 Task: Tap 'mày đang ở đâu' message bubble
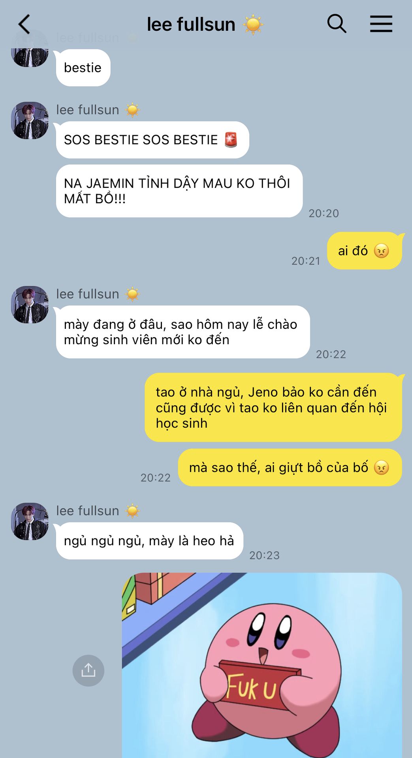coord(183,332)
